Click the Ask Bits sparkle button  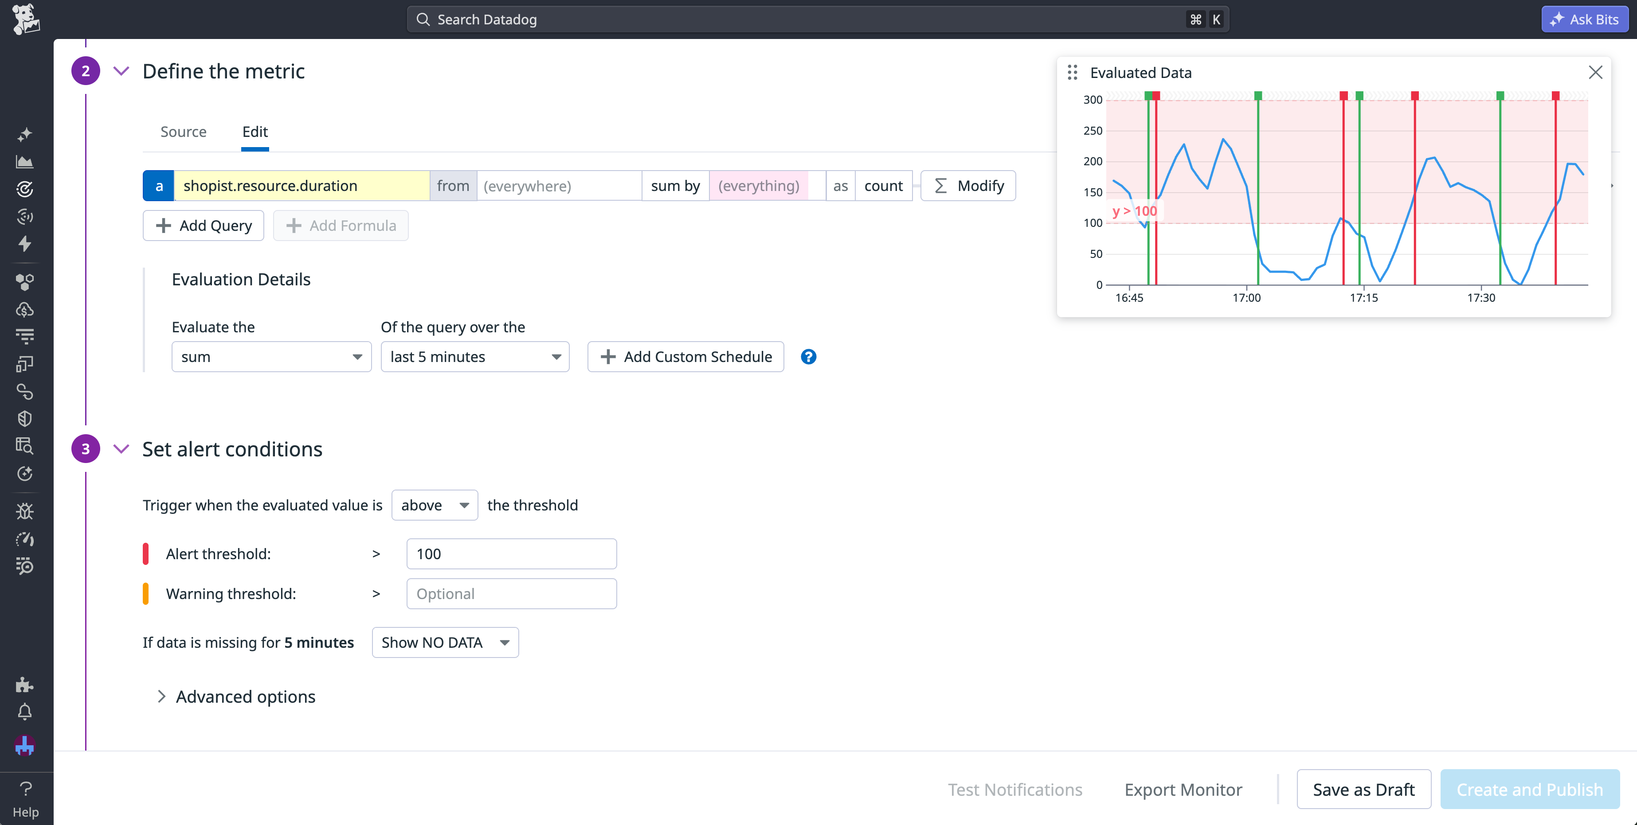click(x=1584, y=19)
